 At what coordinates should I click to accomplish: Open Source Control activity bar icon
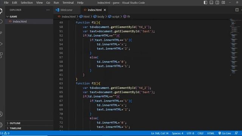1,33
